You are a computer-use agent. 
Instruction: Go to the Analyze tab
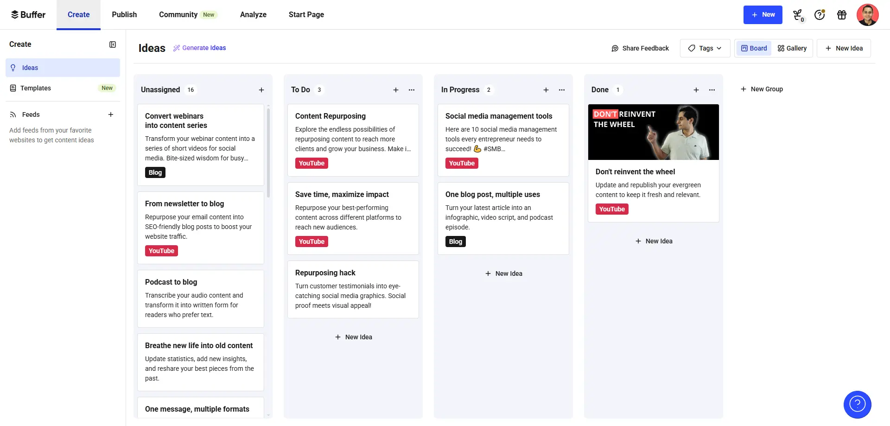tap(253, 14)
